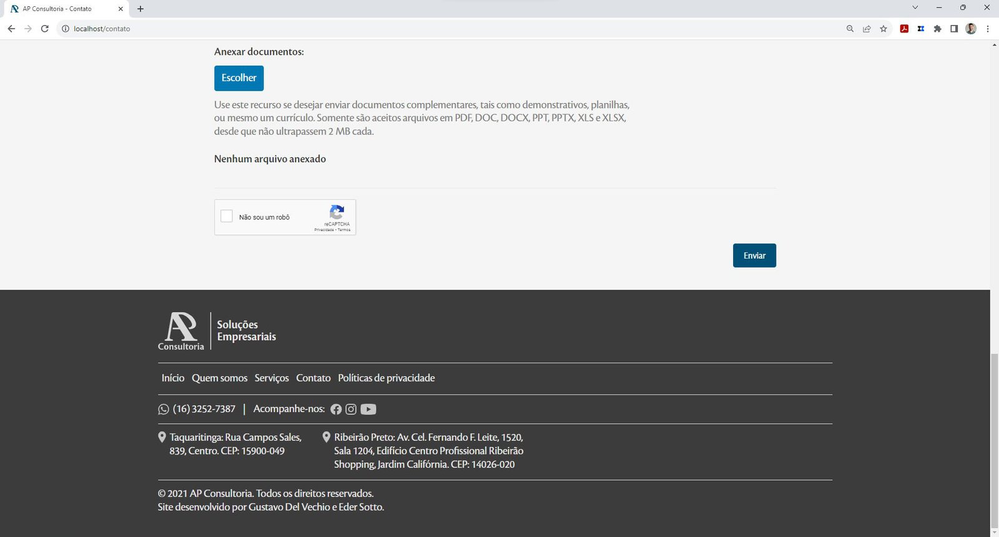Screen dimensions: 999x537
Task: Open the user profile avatar menu
Action: [970, 29]
